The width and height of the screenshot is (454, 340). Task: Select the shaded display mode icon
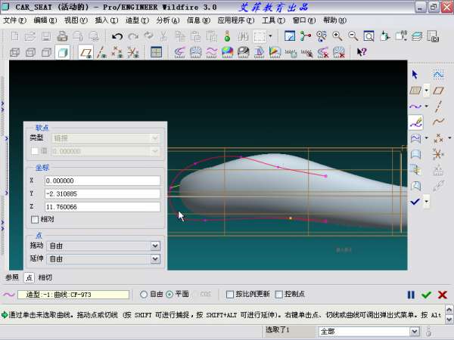63,52
